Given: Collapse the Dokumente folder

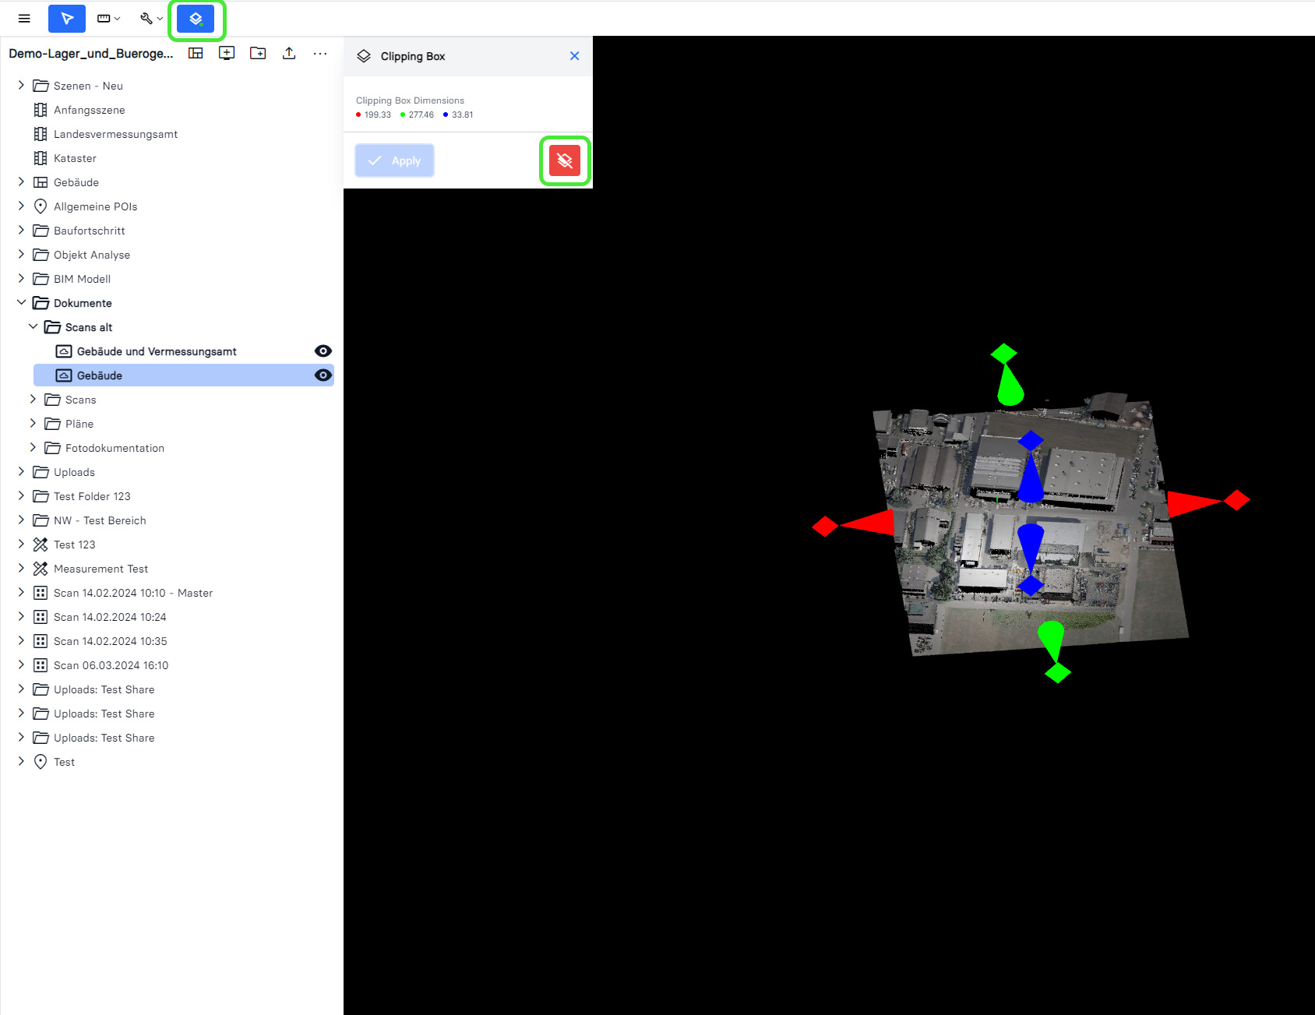Looking at the screenshot, I should click(x=22, y=303).
